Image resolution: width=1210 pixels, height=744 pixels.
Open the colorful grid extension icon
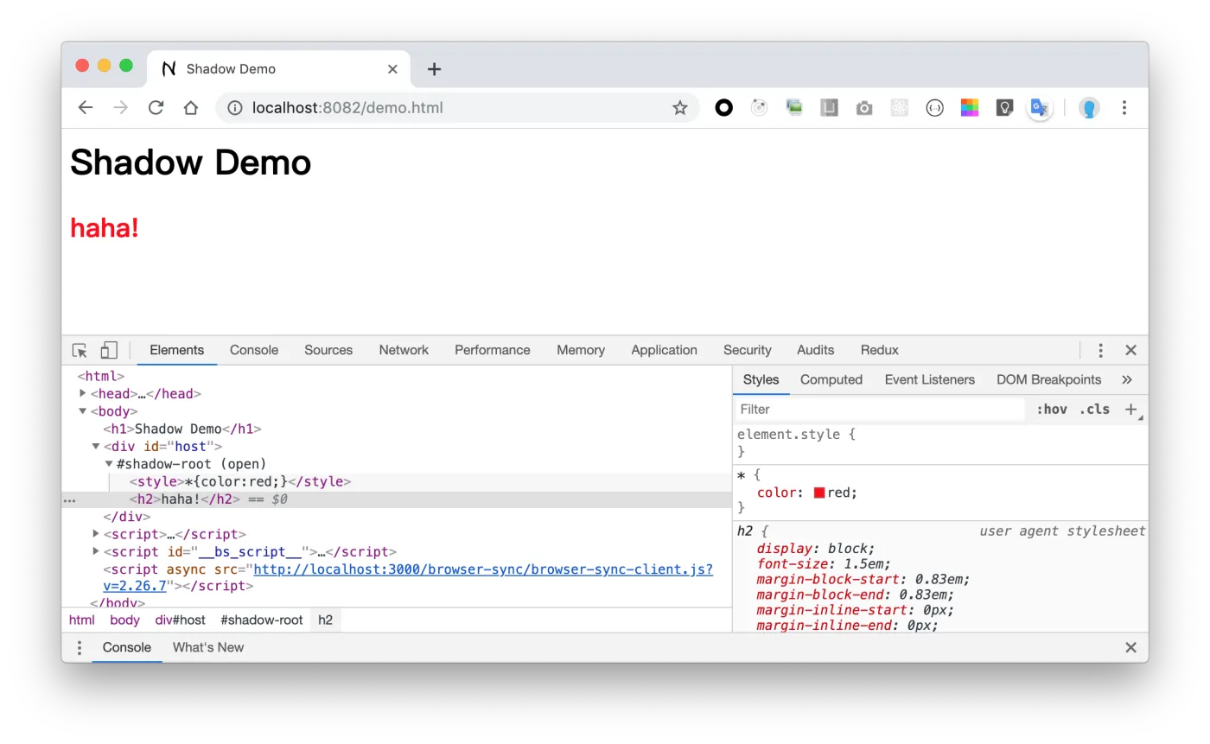(970, 108)
